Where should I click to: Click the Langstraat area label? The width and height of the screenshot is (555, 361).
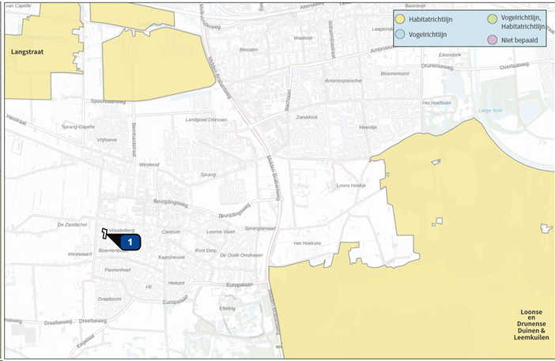click(x=27, y=52)
